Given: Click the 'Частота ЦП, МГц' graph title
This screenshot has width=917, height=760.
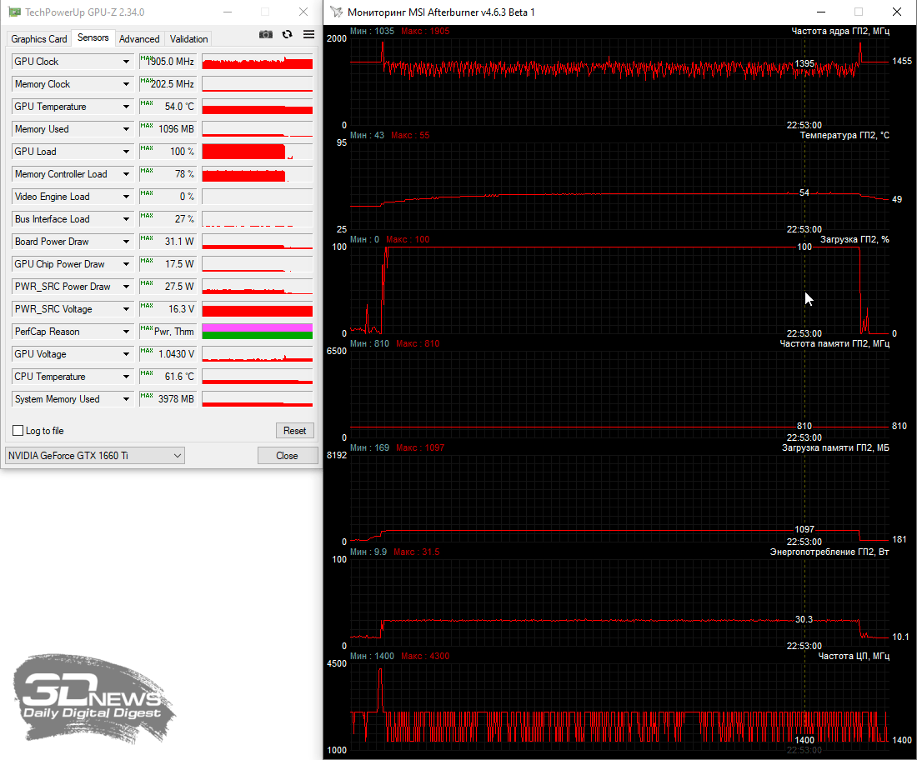Looking at the screenshot, I should 854,656.
